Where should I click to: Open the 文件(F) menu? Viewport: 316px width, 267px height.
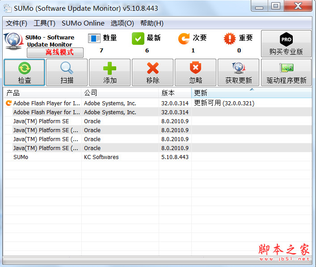(17, 23)
